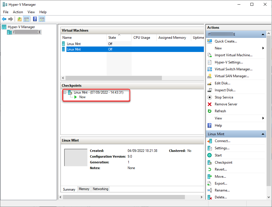The height and width of the screenshot is (207, 272).
Task: Click the red Remove Server icon
Action: (210, 104)
